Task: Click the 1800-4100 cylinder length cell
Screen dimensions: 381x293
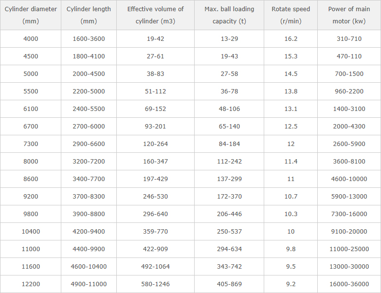Action: (89, 56)
